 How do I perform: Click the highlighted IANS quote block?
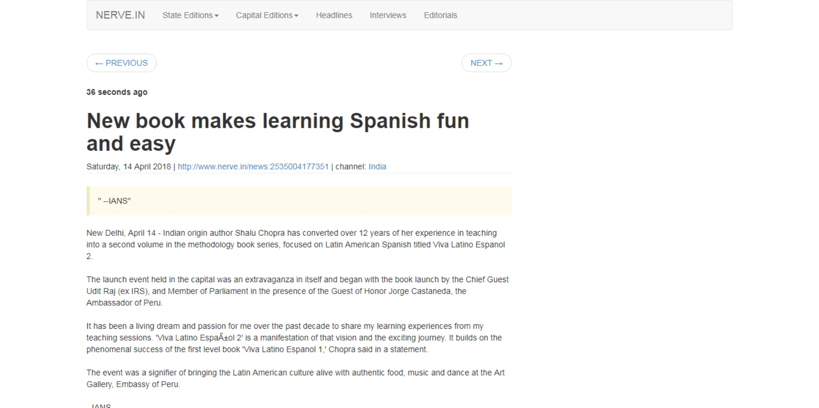tap(299, 201)
